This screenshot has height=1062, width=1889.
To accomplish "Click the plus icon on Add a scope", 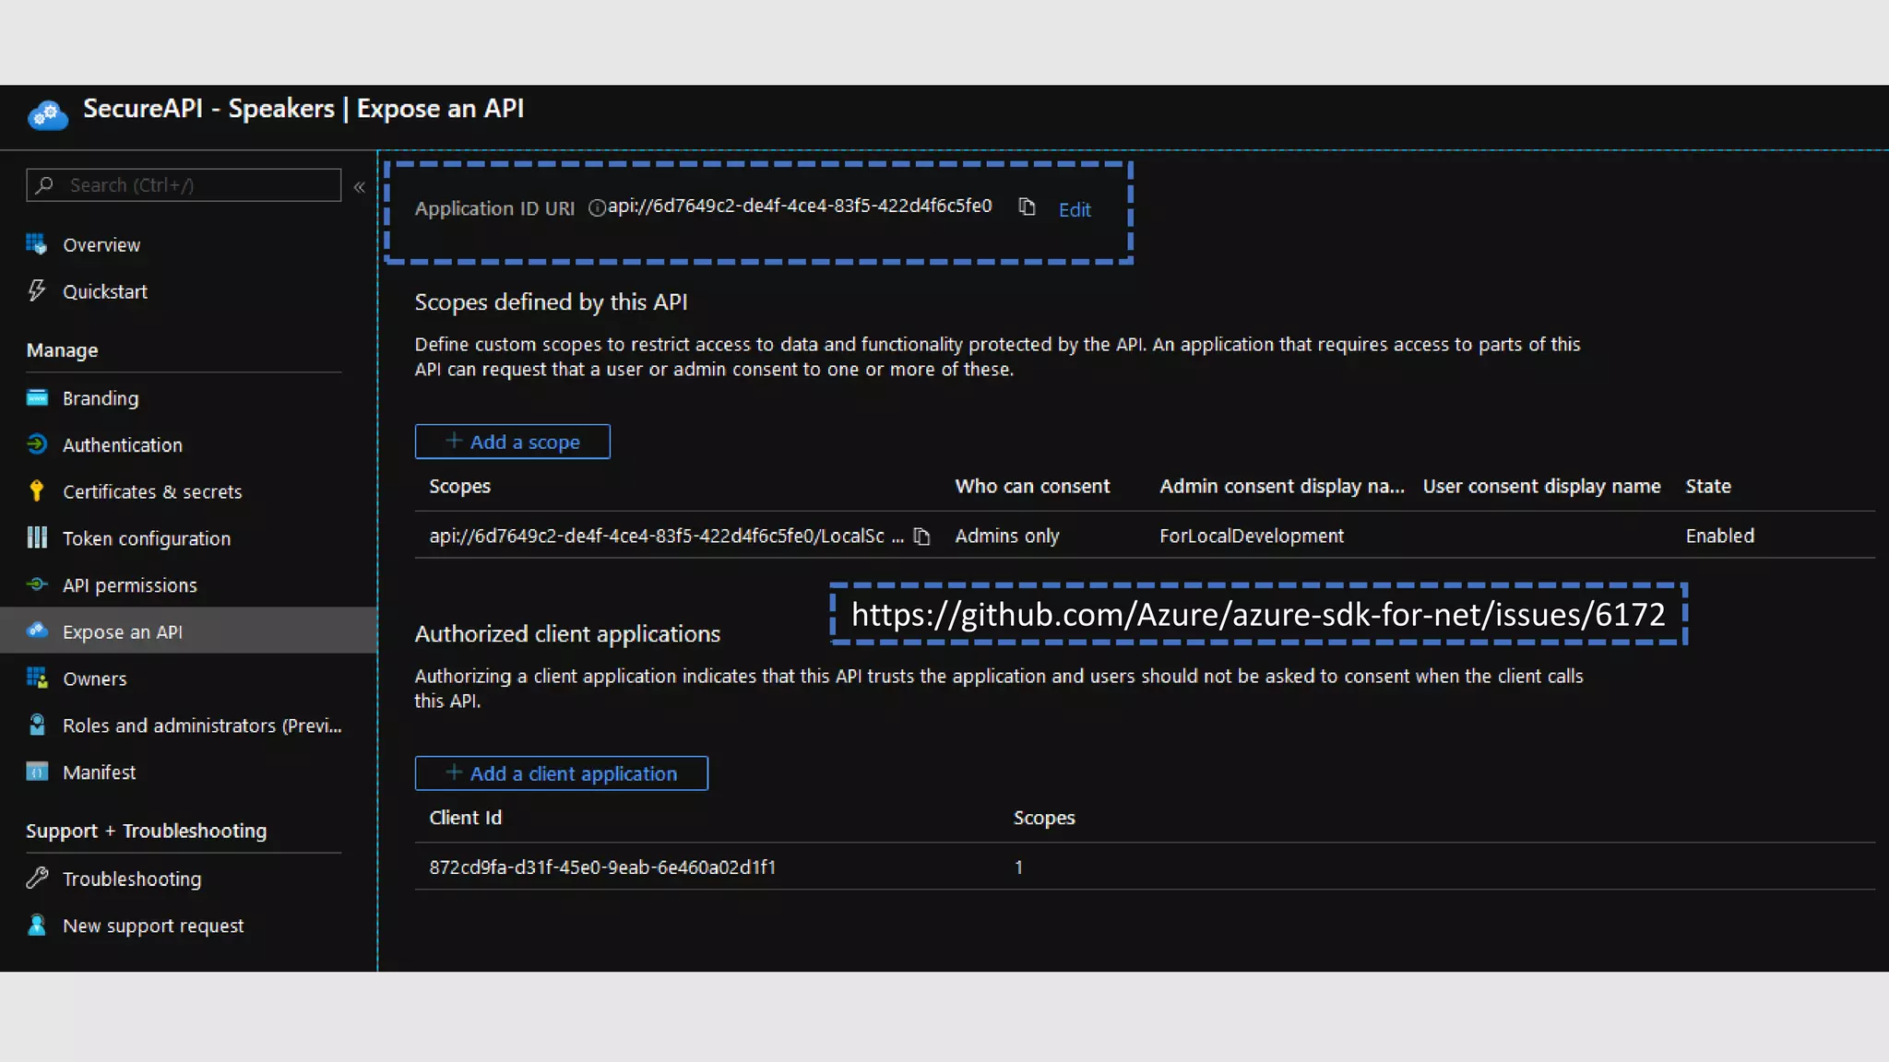I will pos(454,441).
